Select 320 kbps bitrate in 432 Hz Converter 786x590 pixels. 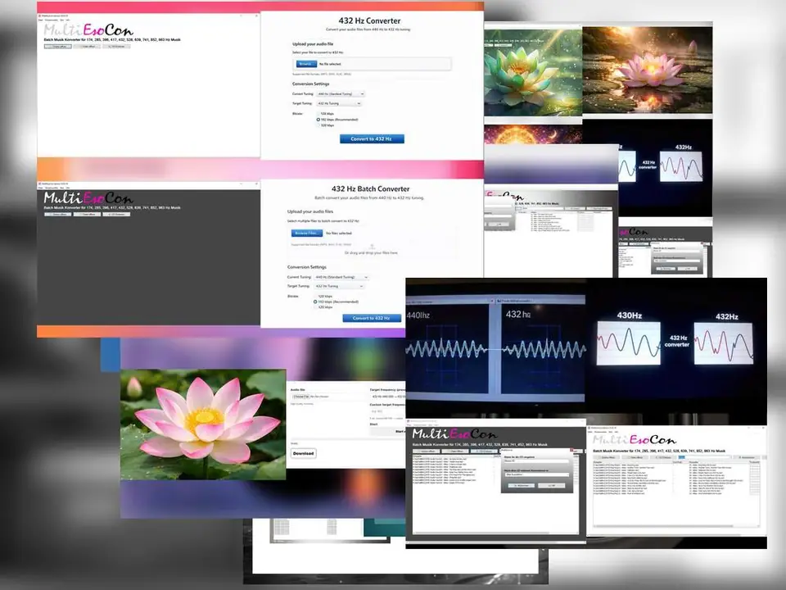318,125
